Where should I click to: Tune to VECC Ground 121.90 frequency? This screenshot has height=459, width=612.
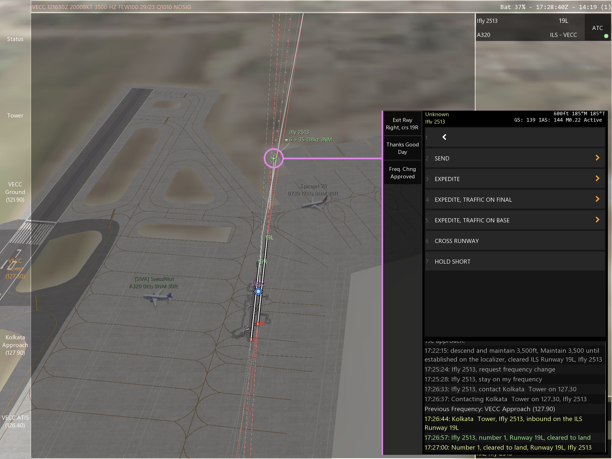click(15, 192)
